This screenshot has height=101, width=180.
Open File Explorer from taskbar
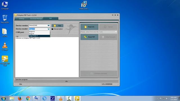(x=12, y=98)
